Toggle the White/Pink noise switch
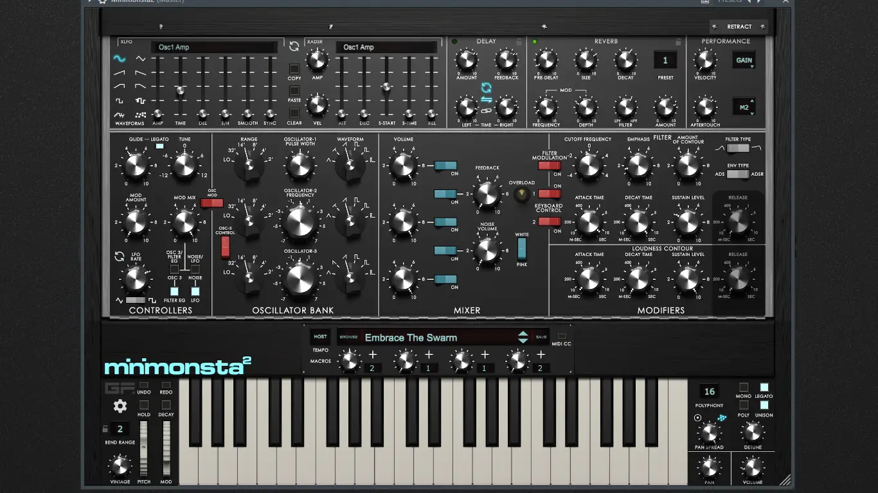This screenshot has width=878, height=493. 522,248
